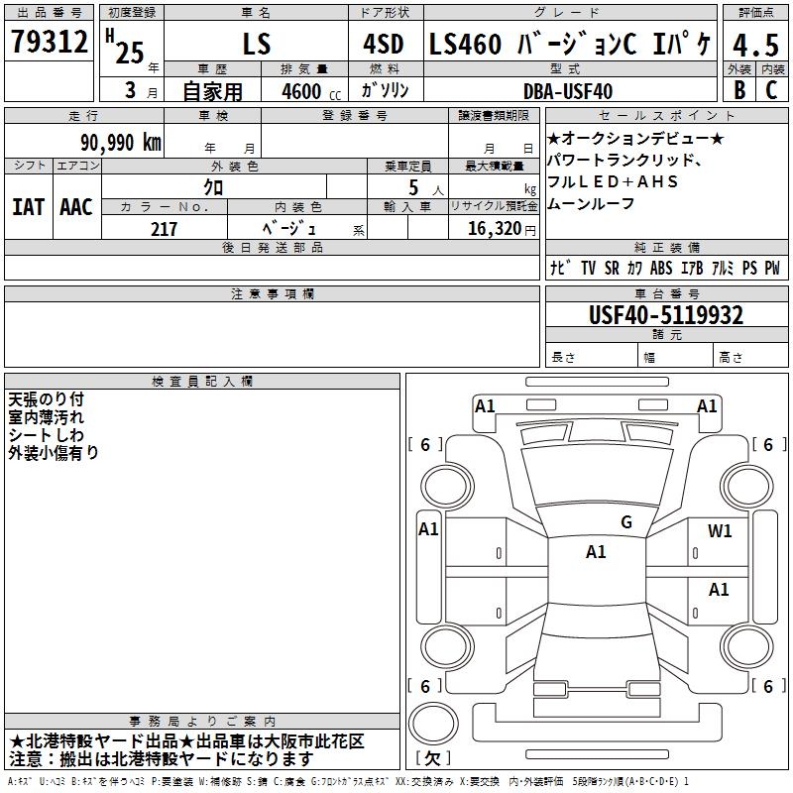The height and width of the screenshot is (793, 793).
Task: Click the damage code legend at bottom
Action: pyautogui.click(x=348, y=781)
